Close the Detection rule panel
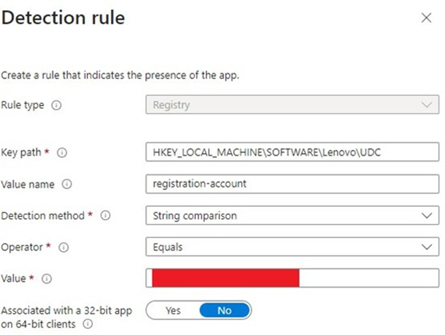Image resolution: width=445 pixels, height=335 pixels. pyautogui.click(x=426, y=19)
